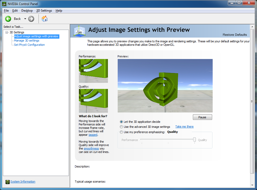Click the rotating 3D logo preview

point(165,86)
